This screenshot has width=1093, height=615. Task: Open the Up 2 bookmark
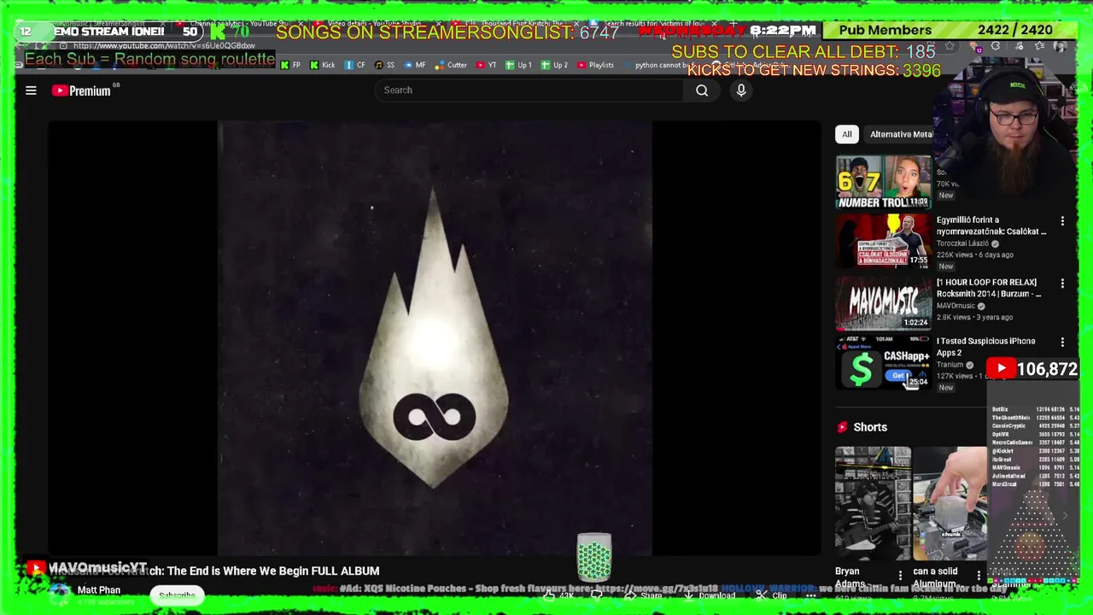554,65
